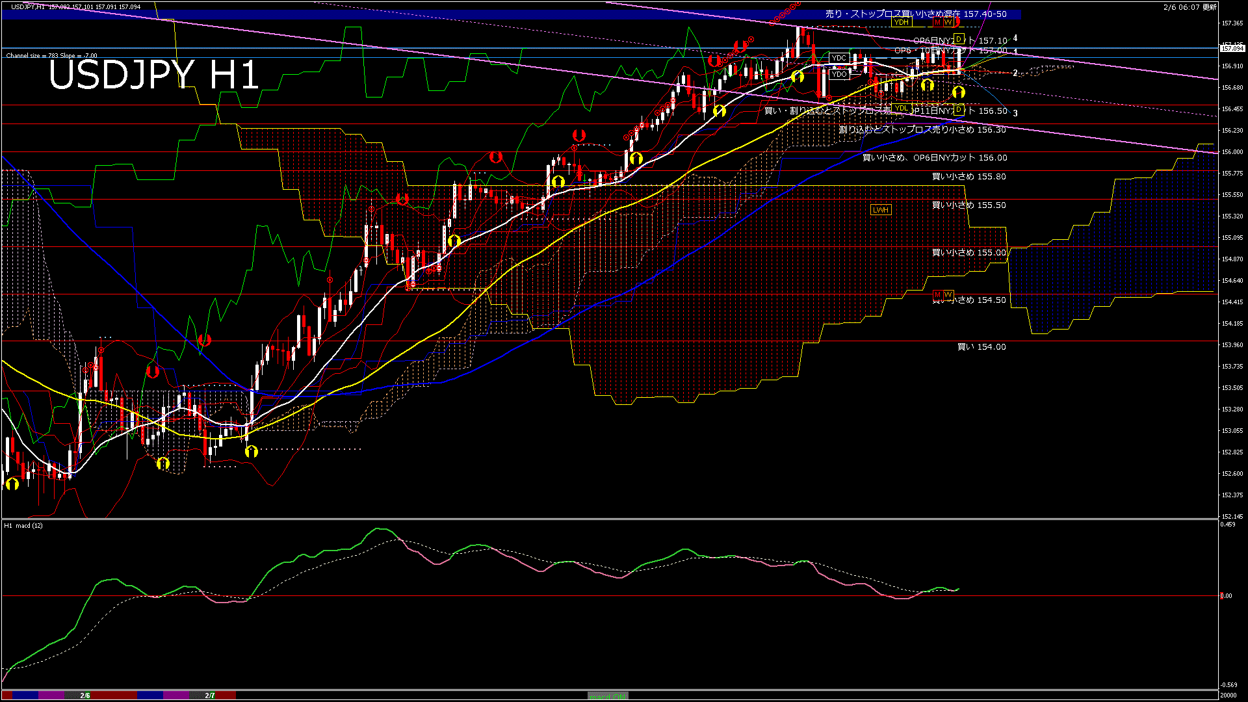Click the D marker beside 157.10 label
This screenshot has height=702, width=1248.
pyautogui.click(x=958, y=40)
